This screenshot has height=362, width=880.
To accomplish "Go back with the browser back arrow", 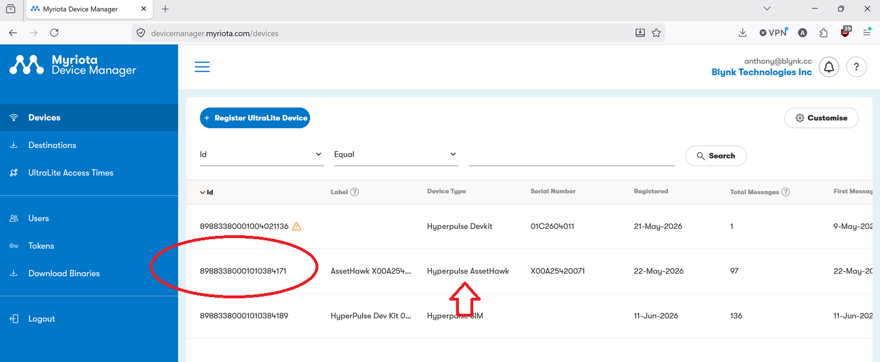I will pos(13,33).
